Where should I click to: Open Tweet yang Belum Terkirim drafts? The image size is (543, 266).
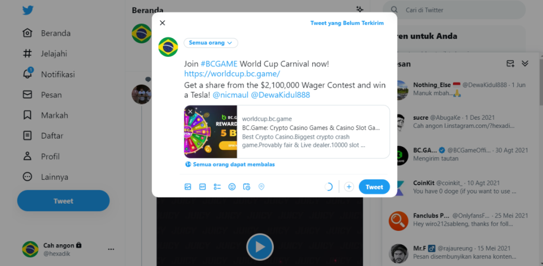point(347,23)
